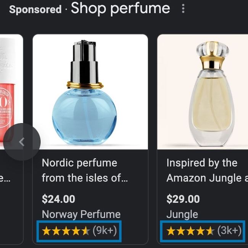The width and height of the screenshot is (248, 248).
Task: Click first star in Norway Perfume's rating
Action: (x=47, y=231)
